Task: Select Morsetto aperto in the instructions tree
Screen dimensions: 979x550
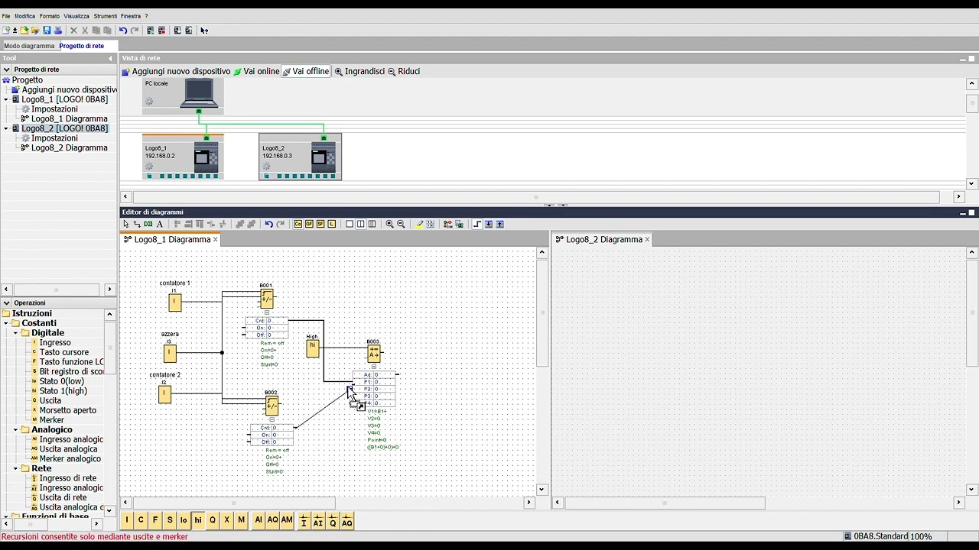Action: [67, 410]
